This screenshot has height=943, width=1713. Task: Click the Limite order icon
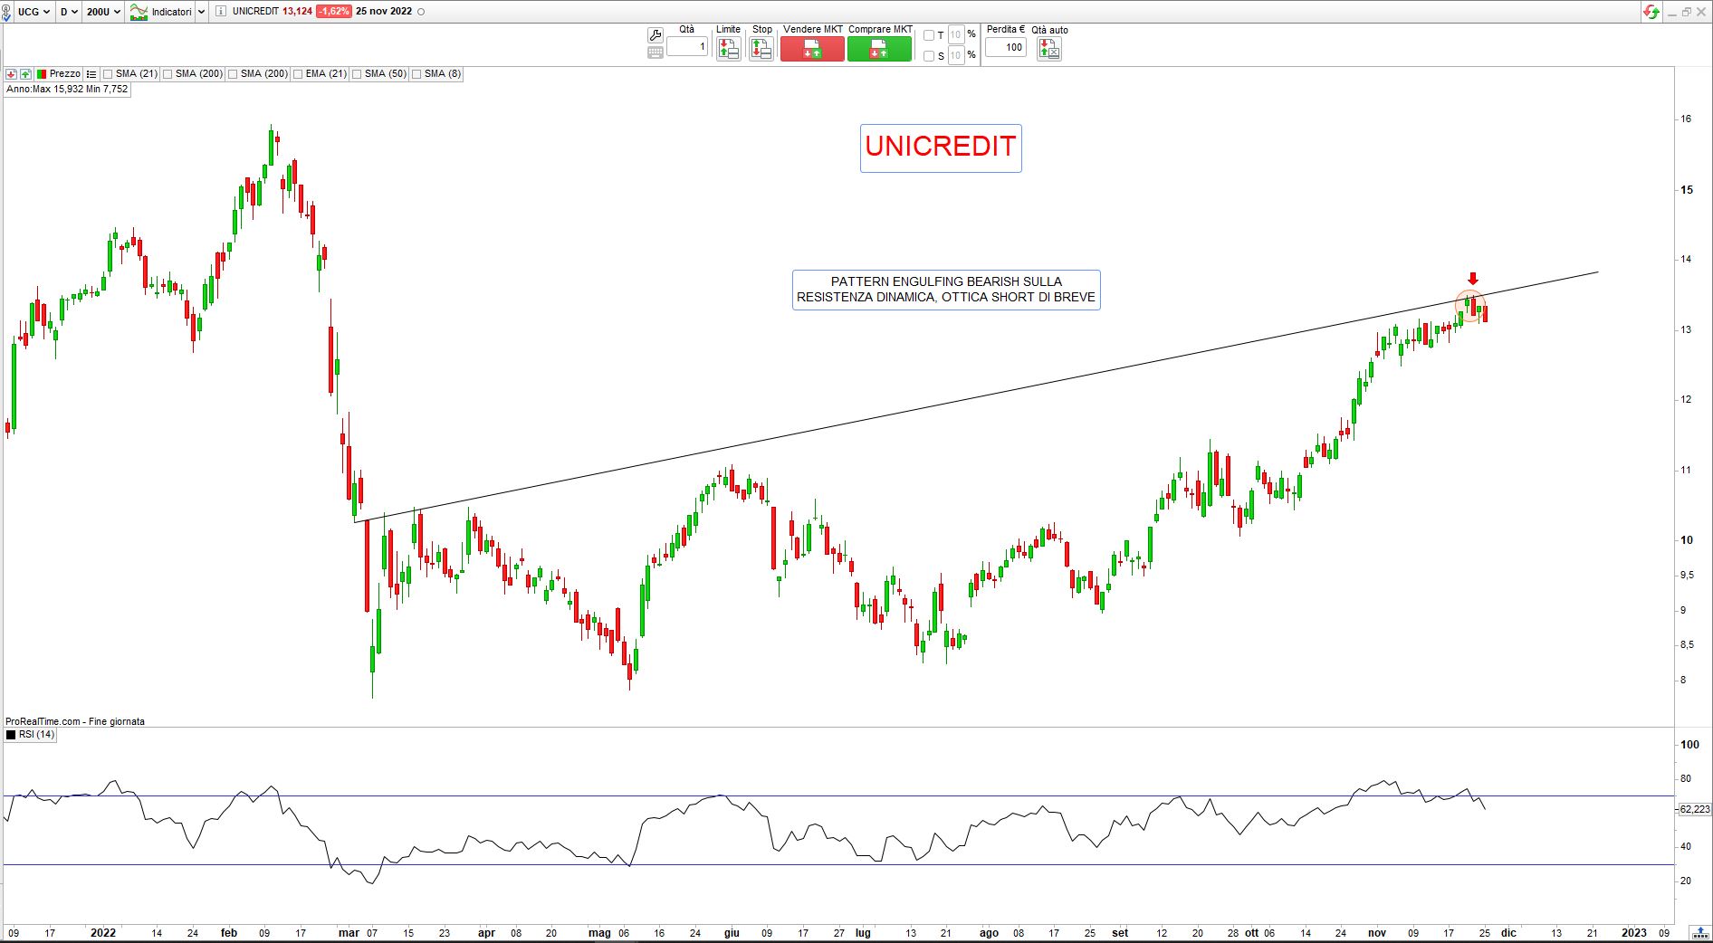click(x=728, y=49)
